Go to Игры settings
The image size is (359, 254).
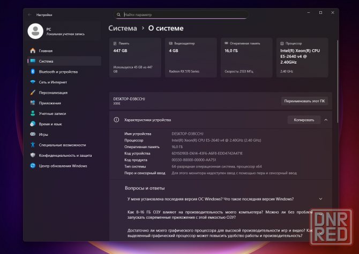(x=64, y=135)
